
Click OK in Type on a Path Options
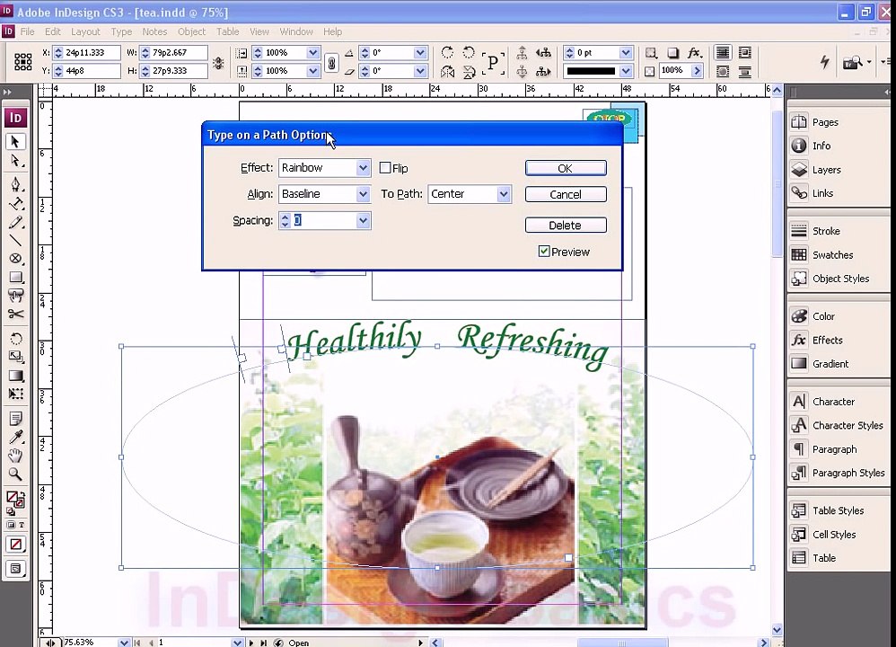[565, 168]
